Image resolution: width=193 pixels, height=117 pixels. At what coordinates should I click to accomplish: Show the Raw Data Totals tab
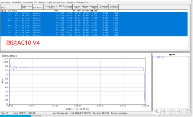[x=60, y=3]
